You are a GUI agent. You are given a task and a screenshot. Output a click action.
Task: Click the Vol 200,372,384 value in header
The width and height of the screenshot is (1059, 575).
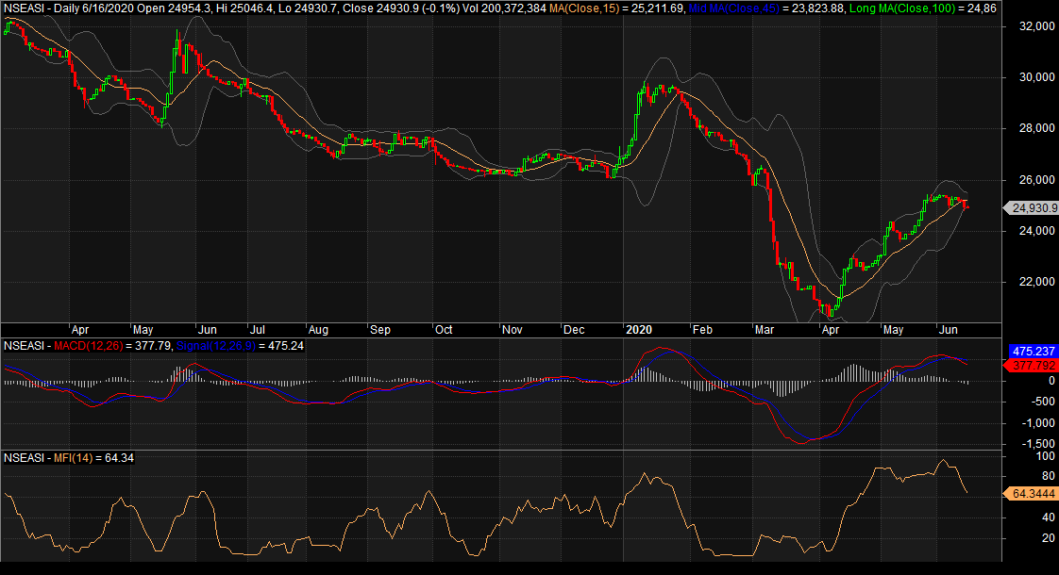pos(504,8)
